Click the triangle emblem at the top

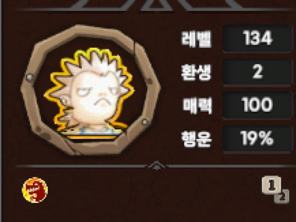tap(157, 5)
